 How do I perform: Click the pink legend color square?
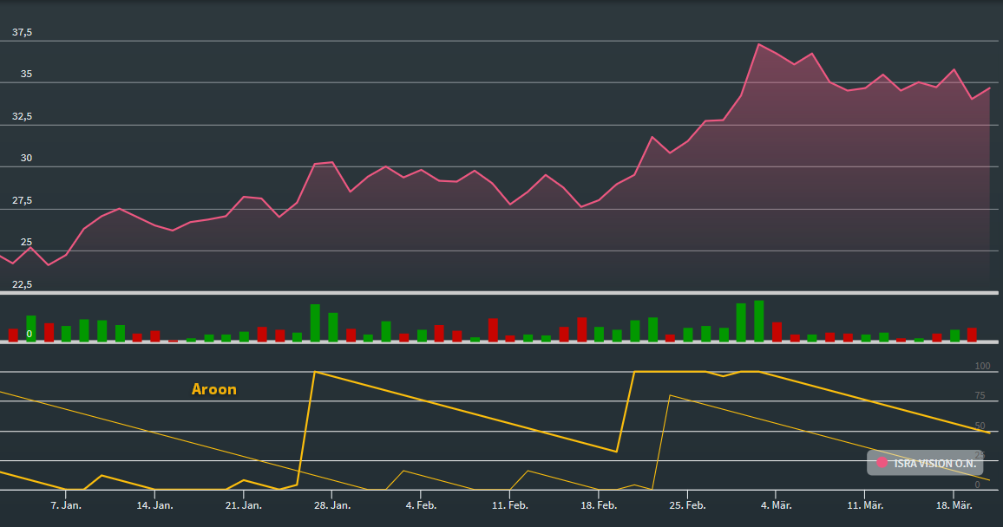click(882, 463)
